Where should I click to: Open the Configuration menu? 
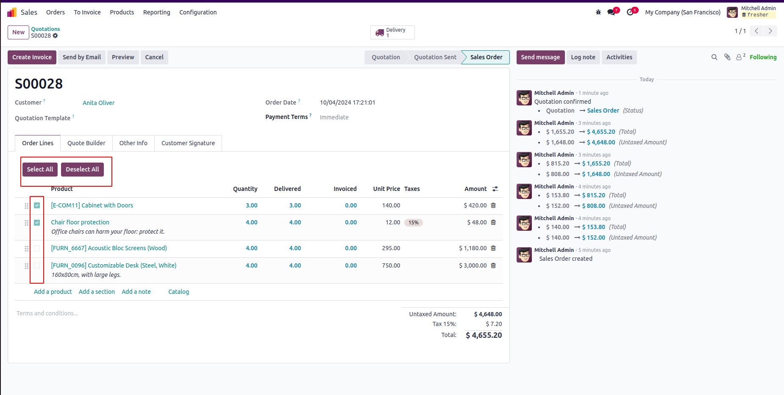(x=198, y=12)
